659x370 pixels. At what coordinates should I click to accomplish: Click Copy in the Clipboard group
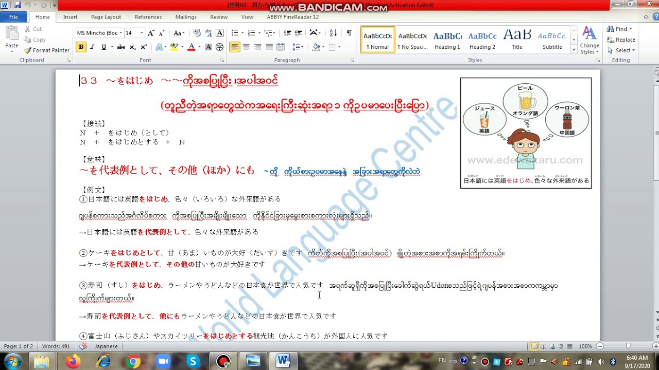click(34, 40)
